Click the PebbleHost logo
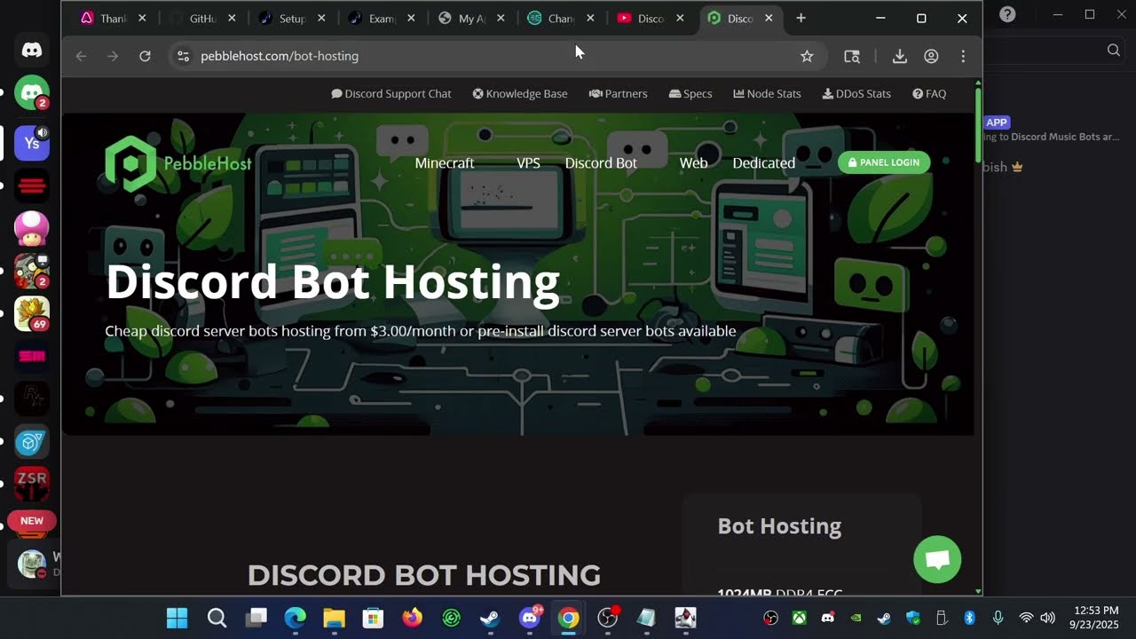Screen dimensions: 1136x639 (178, 163)
